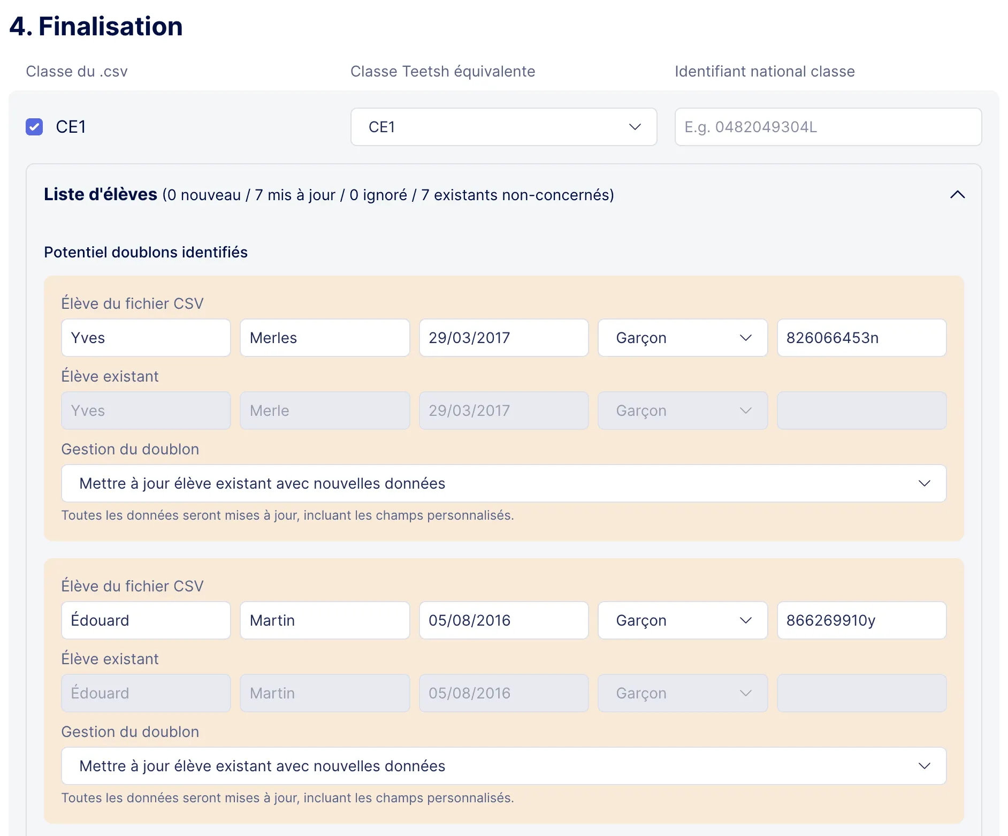The image size is (1008, 836).
Task: Edit the Merles last name field
Action: pos(325,338)
